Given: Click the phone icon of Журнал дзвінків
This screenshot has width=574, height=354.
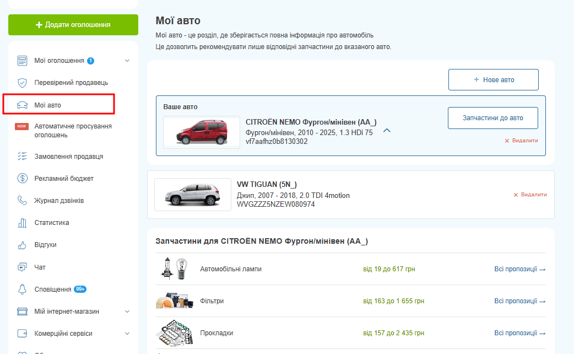Looking at the screenshot, I should [23, 200].
